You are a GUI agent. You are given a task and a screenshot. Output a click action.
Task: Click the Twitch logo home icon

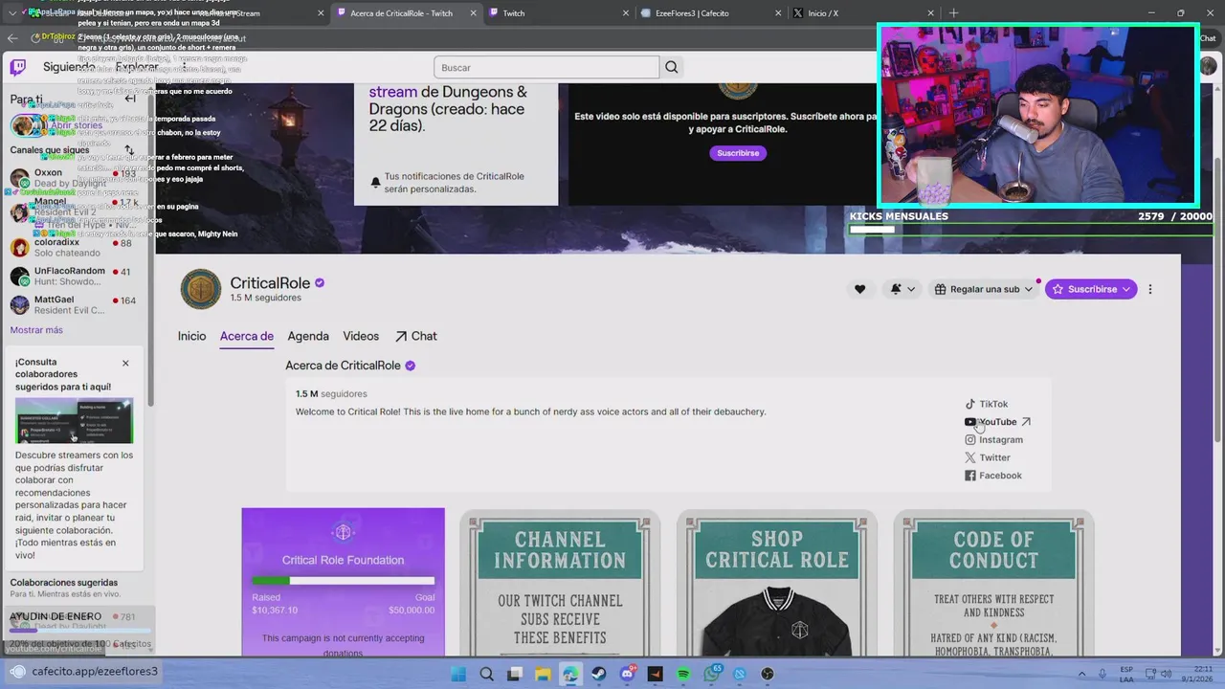click(x=18, y=67)
